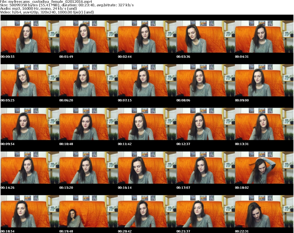Open the thumbnail frame at 00:20:42
Screen dimensions: 294x233
click(x=147, y=211)
